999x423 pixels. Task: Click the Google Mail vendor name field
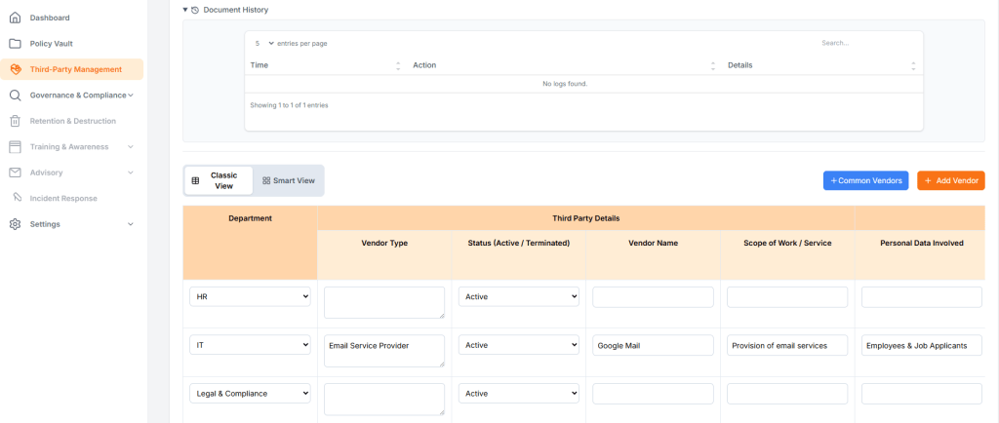tap(653, 345)
